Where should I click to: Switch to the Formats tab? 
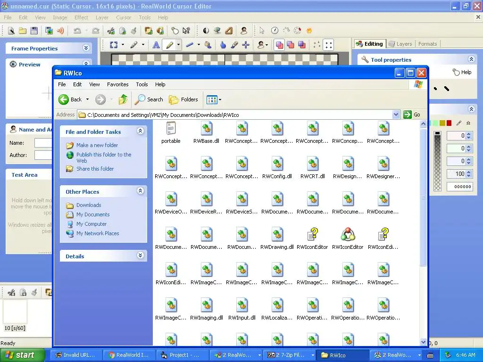pos(427,44)
